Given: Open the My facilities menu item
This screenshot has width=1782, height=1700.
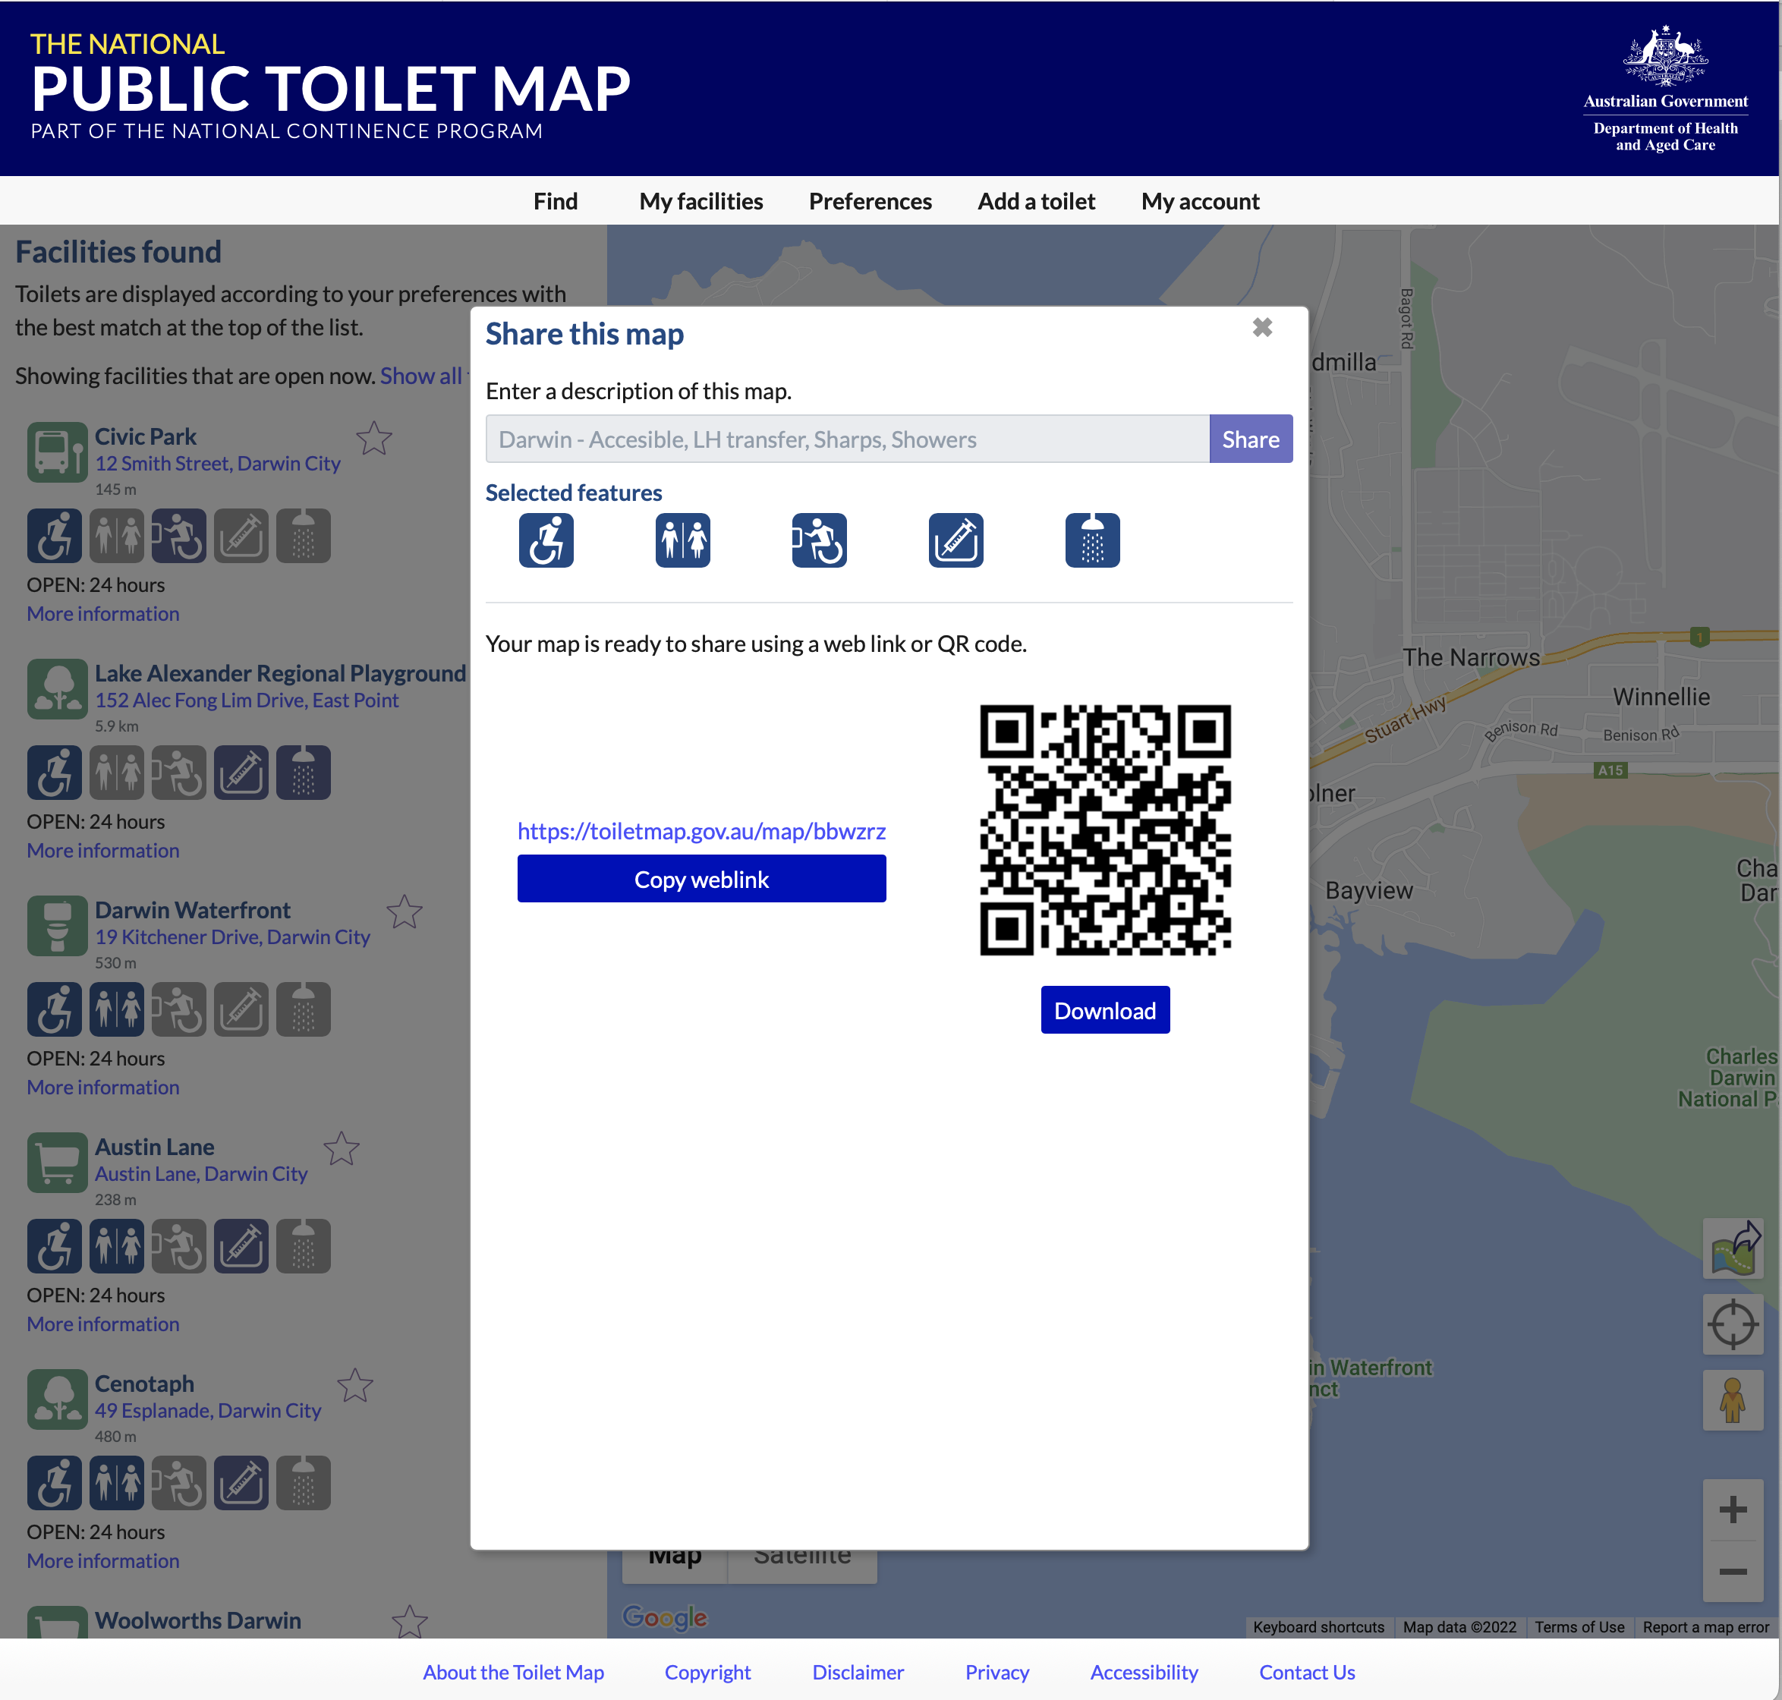Looking at the screenshot, I should 701,201.
